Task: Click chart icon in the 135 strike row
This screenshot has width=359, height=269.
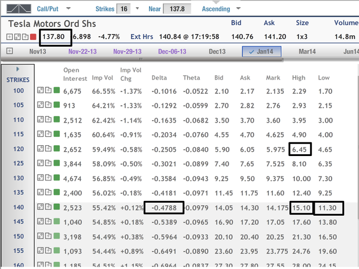Action: click(40, 192)
